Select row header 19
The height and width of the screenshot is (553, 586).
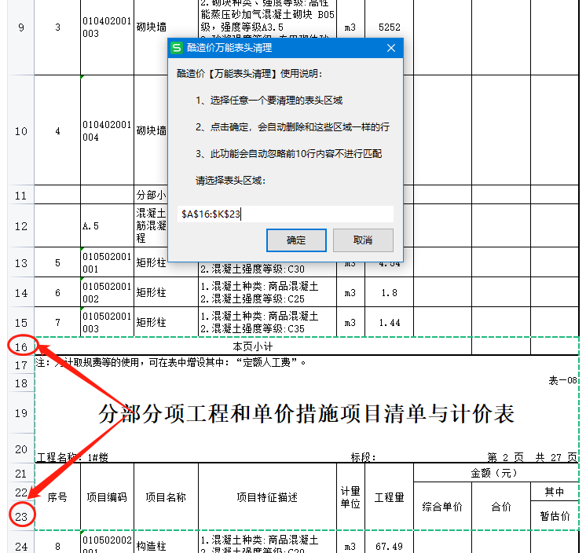[21, 413]
